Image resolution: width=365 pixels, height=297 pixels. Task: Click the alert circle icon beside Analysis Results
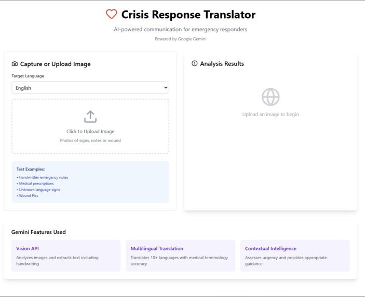194,63
